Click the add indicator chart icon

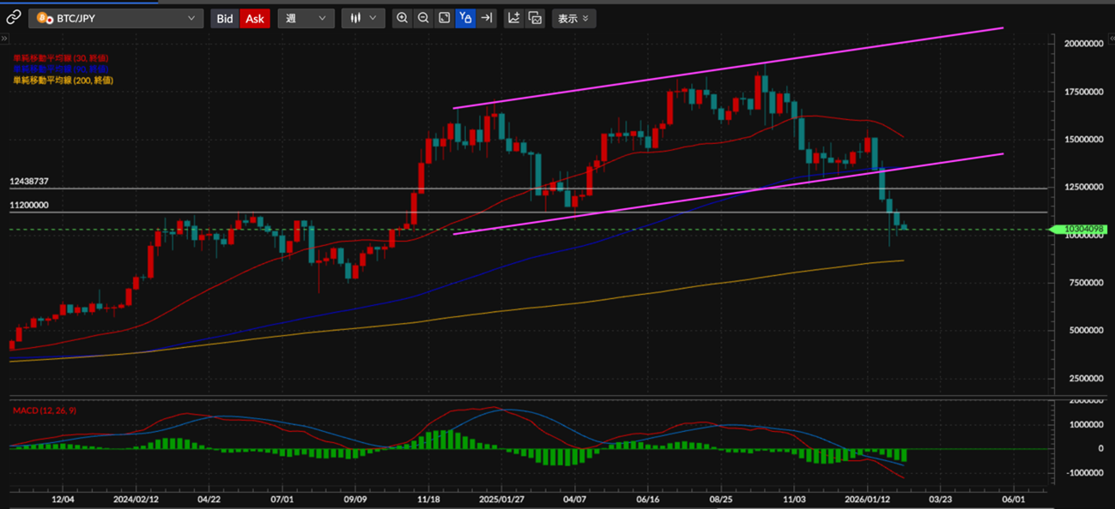point(513,18)
